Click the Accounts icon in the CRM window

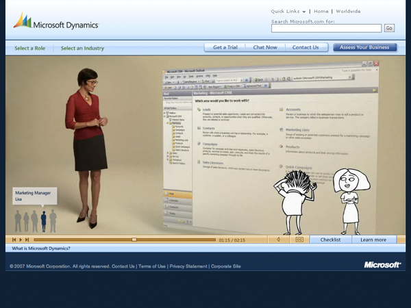coord(282,110)
